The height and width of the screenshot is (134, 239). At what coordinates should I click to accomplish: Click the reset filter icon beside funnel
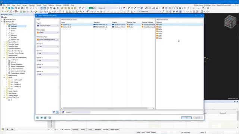click(x=54, y=112)
